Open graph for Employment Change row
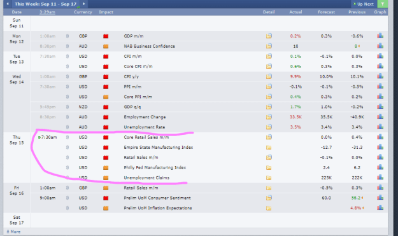The height and width of the screenshot is (236, 398). [x=380, y=117]
